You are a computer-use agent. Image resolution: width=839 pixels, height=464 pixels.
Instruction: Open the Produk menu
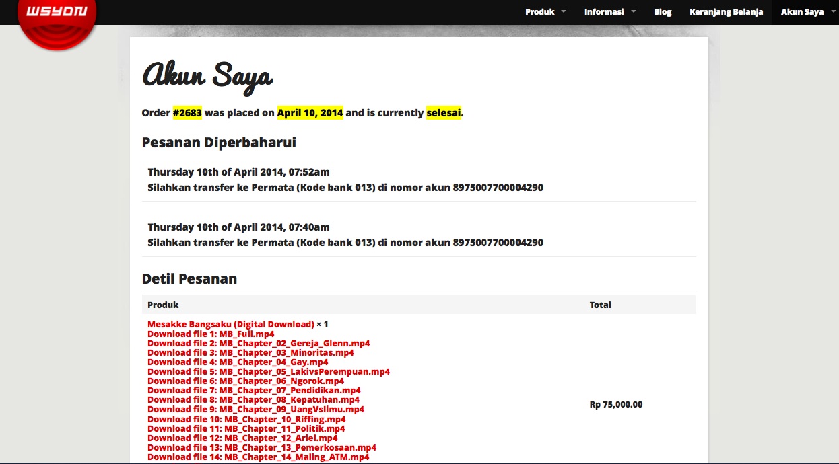[540, 12]
